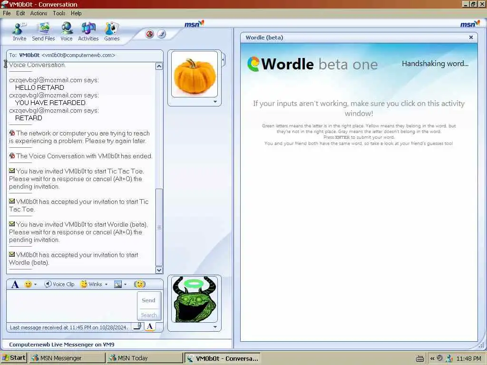The width and height of the screenshot is (487, 365).
Task: Switch to text typing mode A tab
Action: (x=150, y=326)
